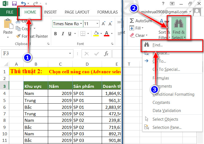Expand the Name Box dropdown arrow
The width and height of the screenshot is (204, 144).
(70, 53)
